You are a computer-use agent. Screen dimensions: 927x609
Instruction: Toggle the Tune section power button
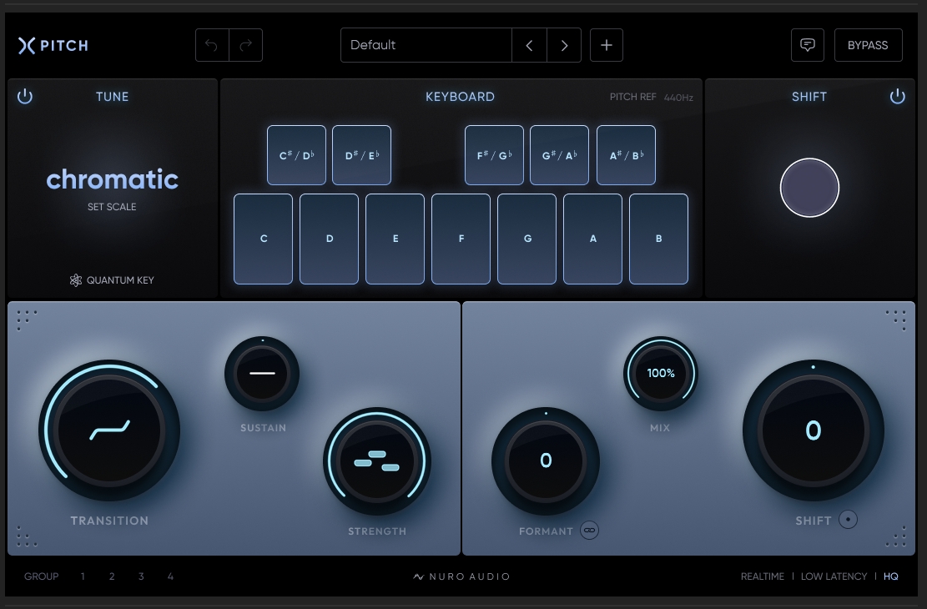tap(25, 97)
